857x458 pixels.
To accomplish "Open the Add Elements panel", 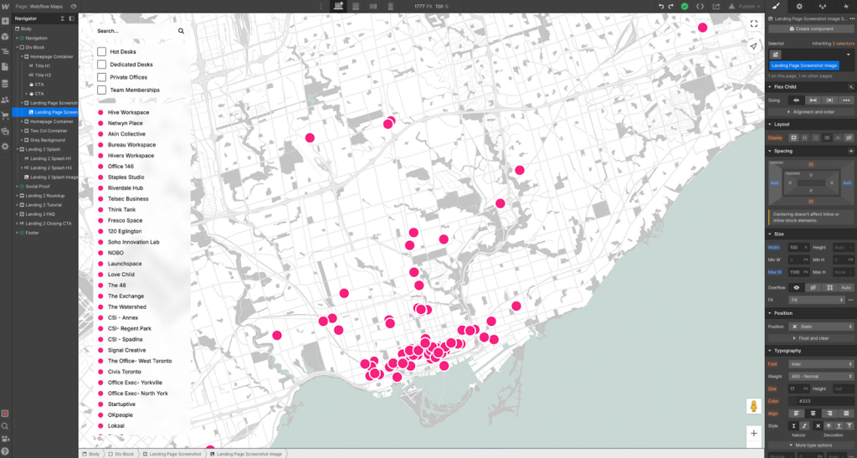I will point(5,22).
